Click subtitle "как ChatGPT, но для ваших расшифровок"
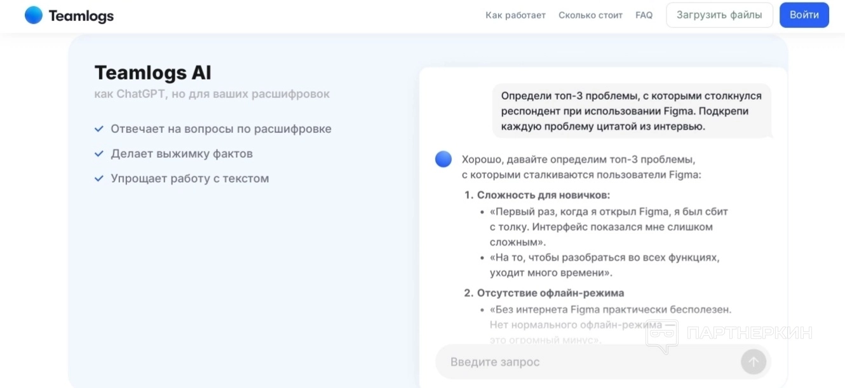Image resolution: width=845 pixels, height=388 pixels. [x=212, y=94]
